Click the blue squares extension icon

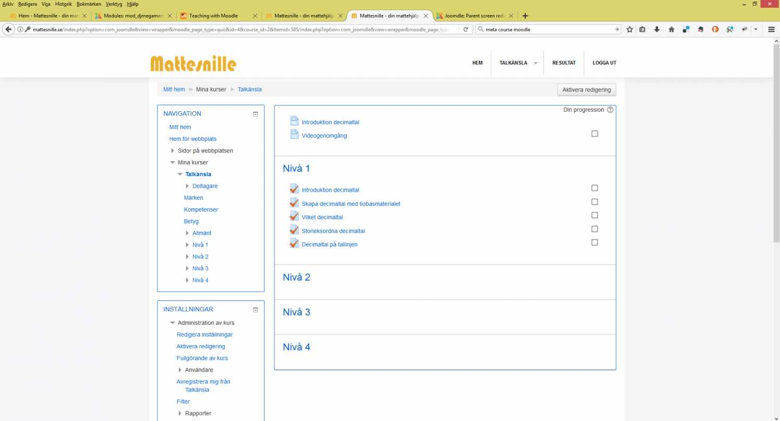[686, 30]
